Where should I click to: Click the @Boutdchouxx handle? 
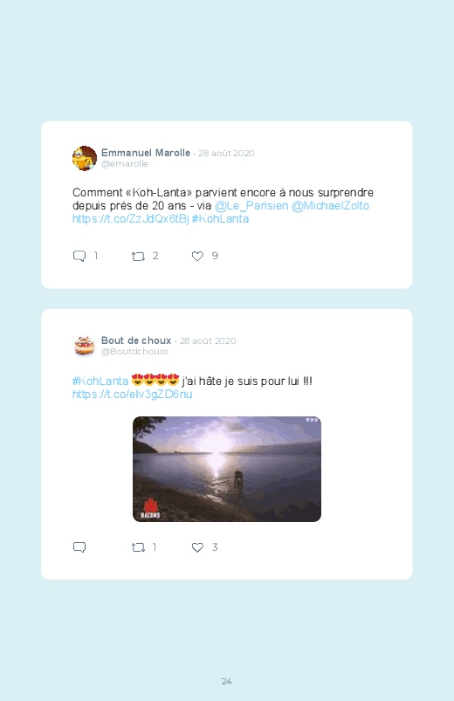(x=135, y=352)
